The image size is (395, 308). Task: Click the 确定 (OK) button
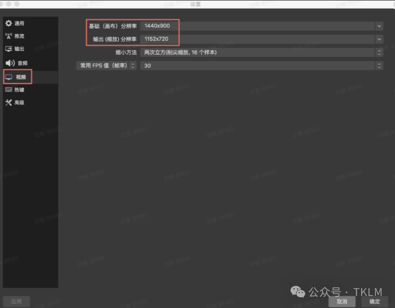374,302
